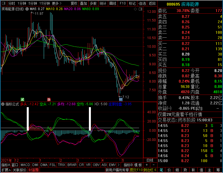Select the OBV indicator

coord(96,165)
